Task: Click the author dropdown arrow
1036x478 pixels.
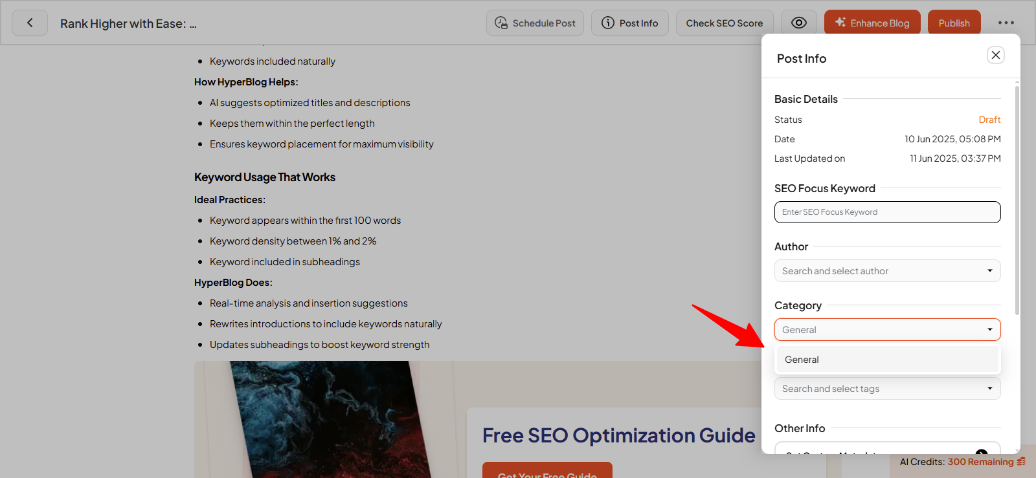Action: 990,271
